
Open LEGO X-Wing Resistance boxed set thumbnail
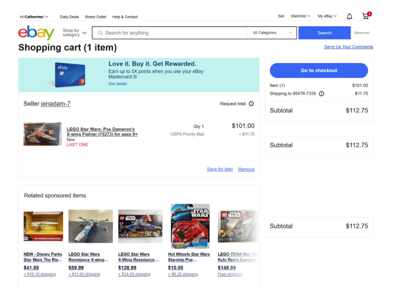click(x=140, y=226)
